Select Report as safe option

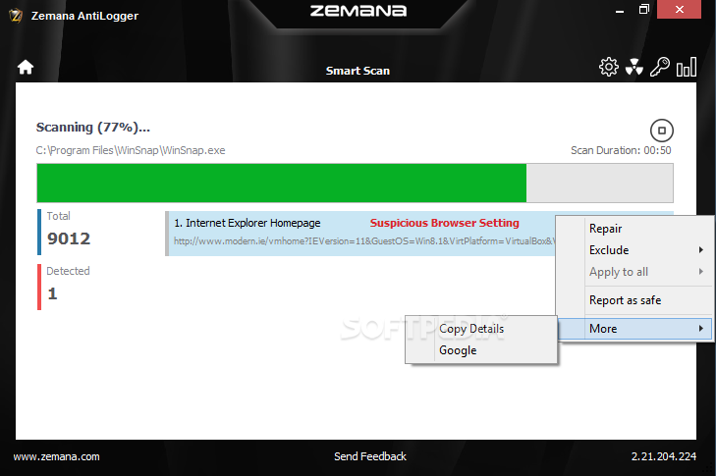[x=625, y=300]
